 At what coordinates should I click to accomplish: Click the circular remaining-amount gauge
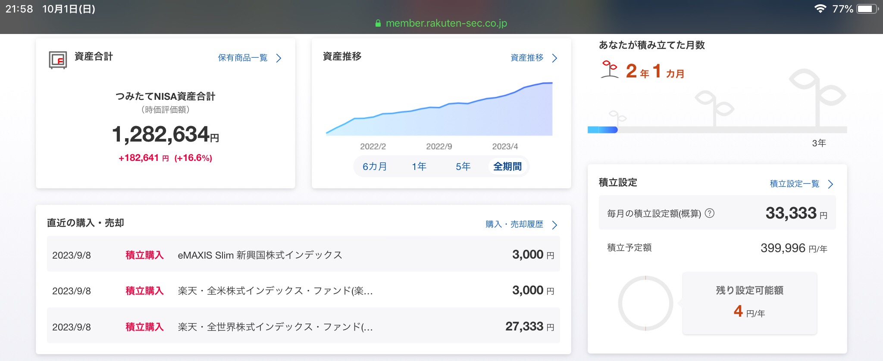tap(645, 303)
